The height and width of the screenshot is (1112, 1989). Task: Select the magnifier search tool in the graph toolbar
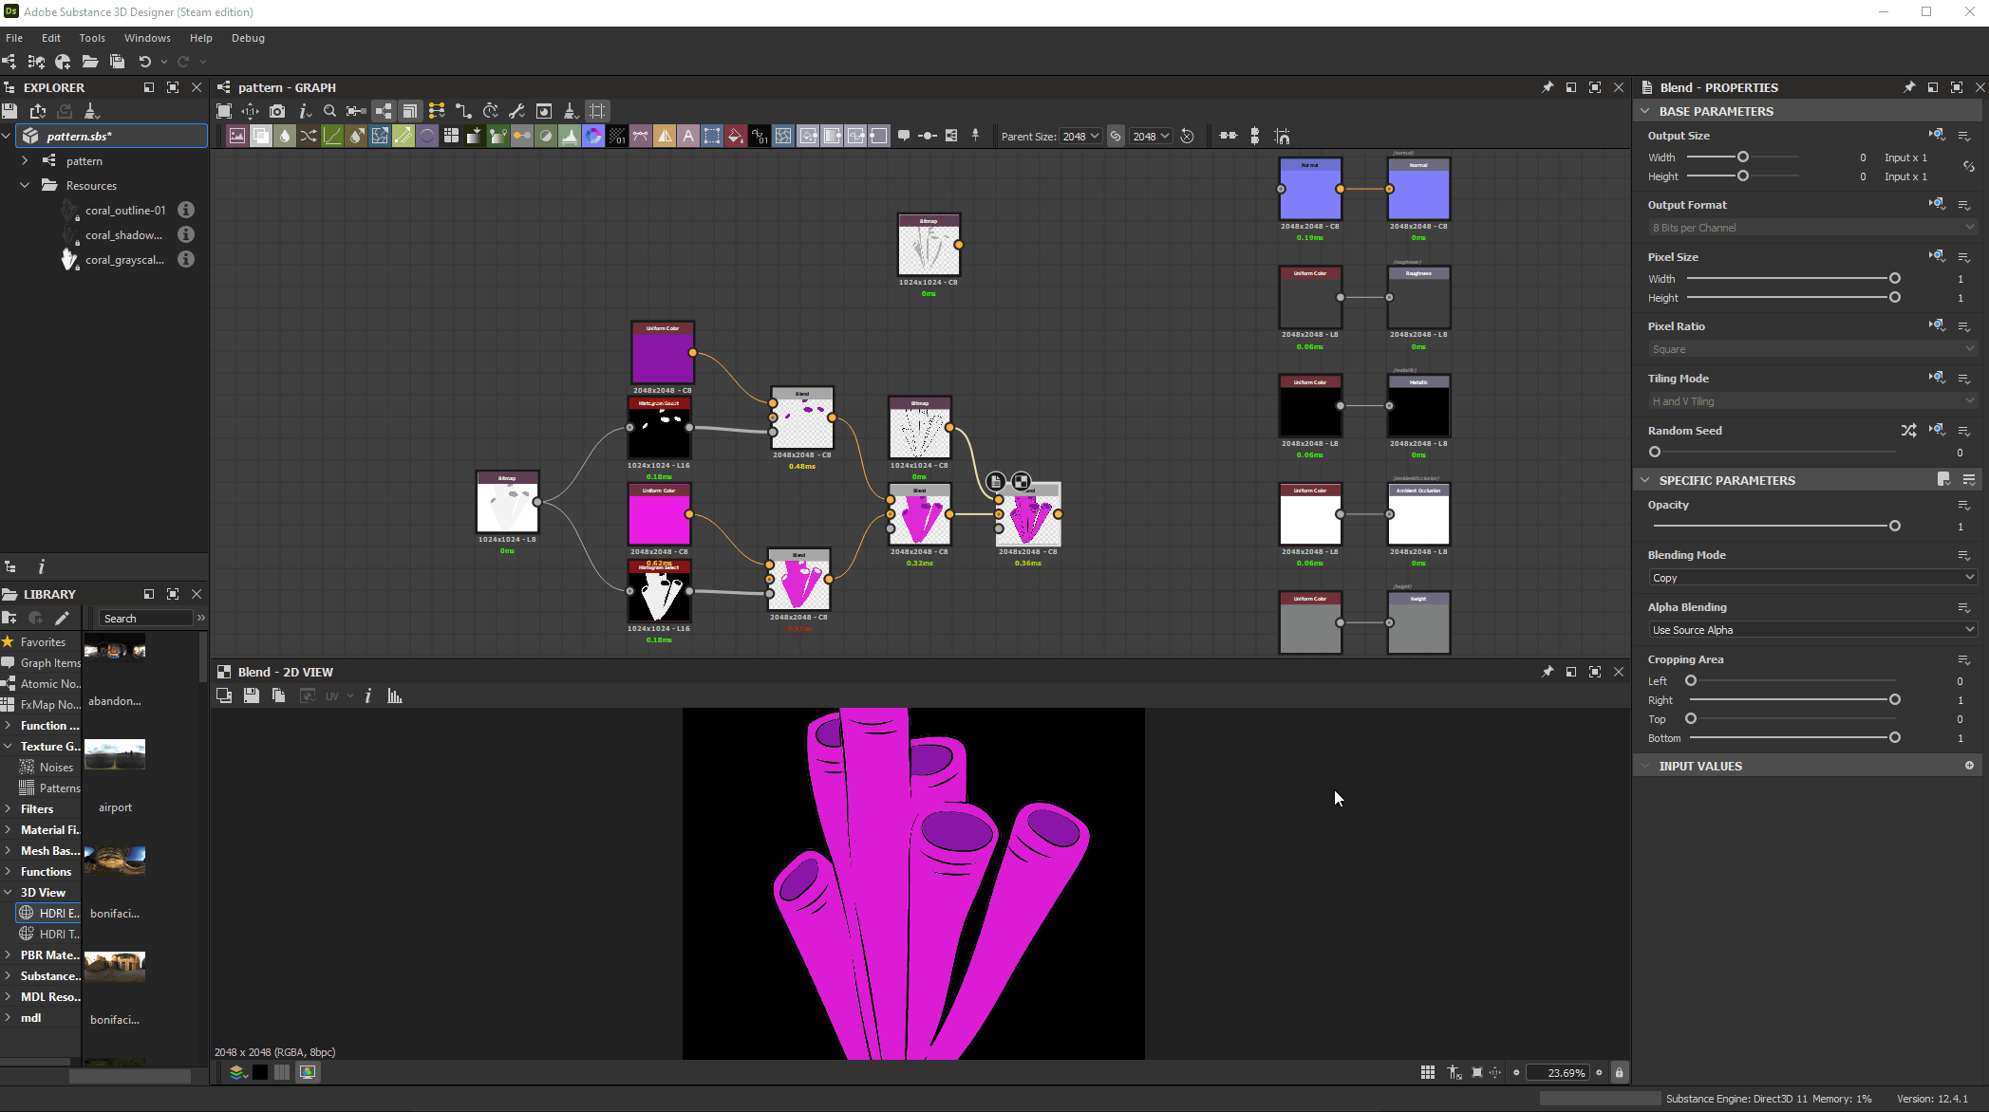pyautogui.click(x=330, y=111)
